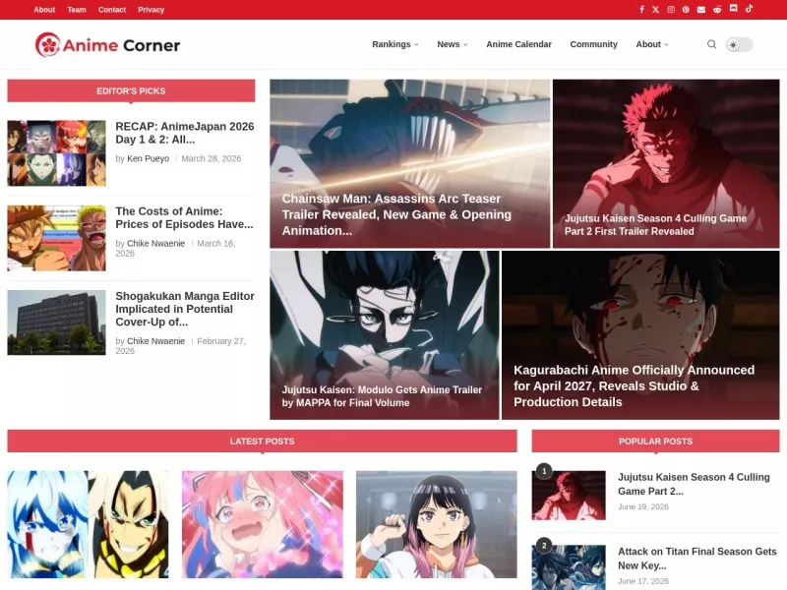Click latest post image with black-haired girl
This screenshot has width=787, height=590.
[x=437, y=524]
